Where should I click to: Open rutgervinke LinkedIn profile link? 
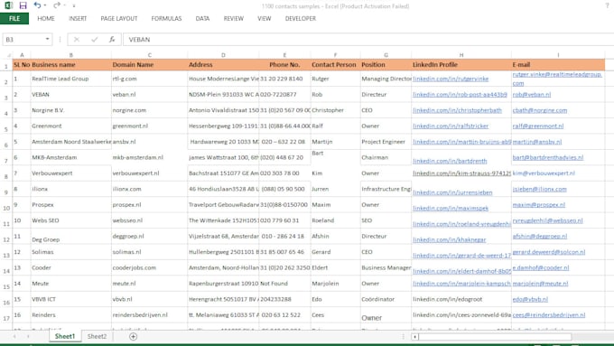[451, 79]
